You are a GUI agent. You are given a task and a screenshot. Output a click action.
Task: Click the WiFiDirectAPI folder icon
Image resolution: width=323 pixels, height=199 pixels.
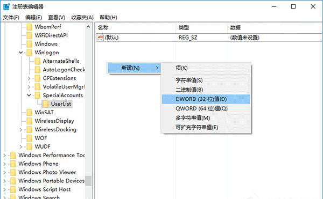point(30,35)
